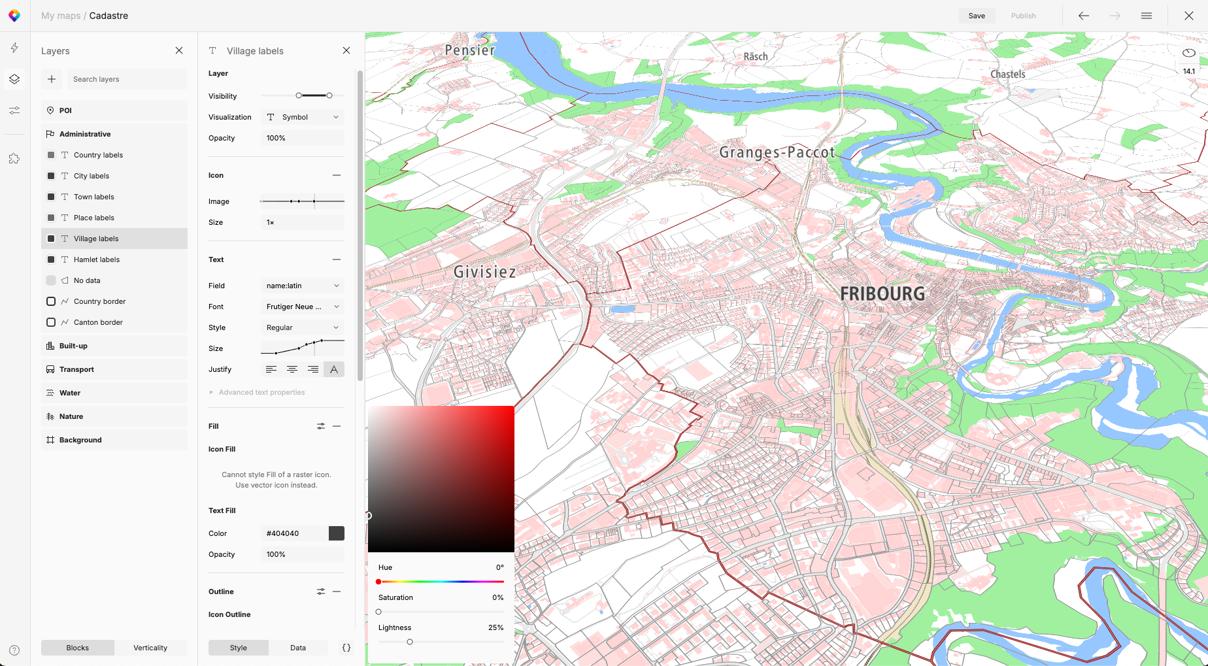1208x666 pixels.
Task: Switch to the Verticality tab
Action: coord(150,648)
